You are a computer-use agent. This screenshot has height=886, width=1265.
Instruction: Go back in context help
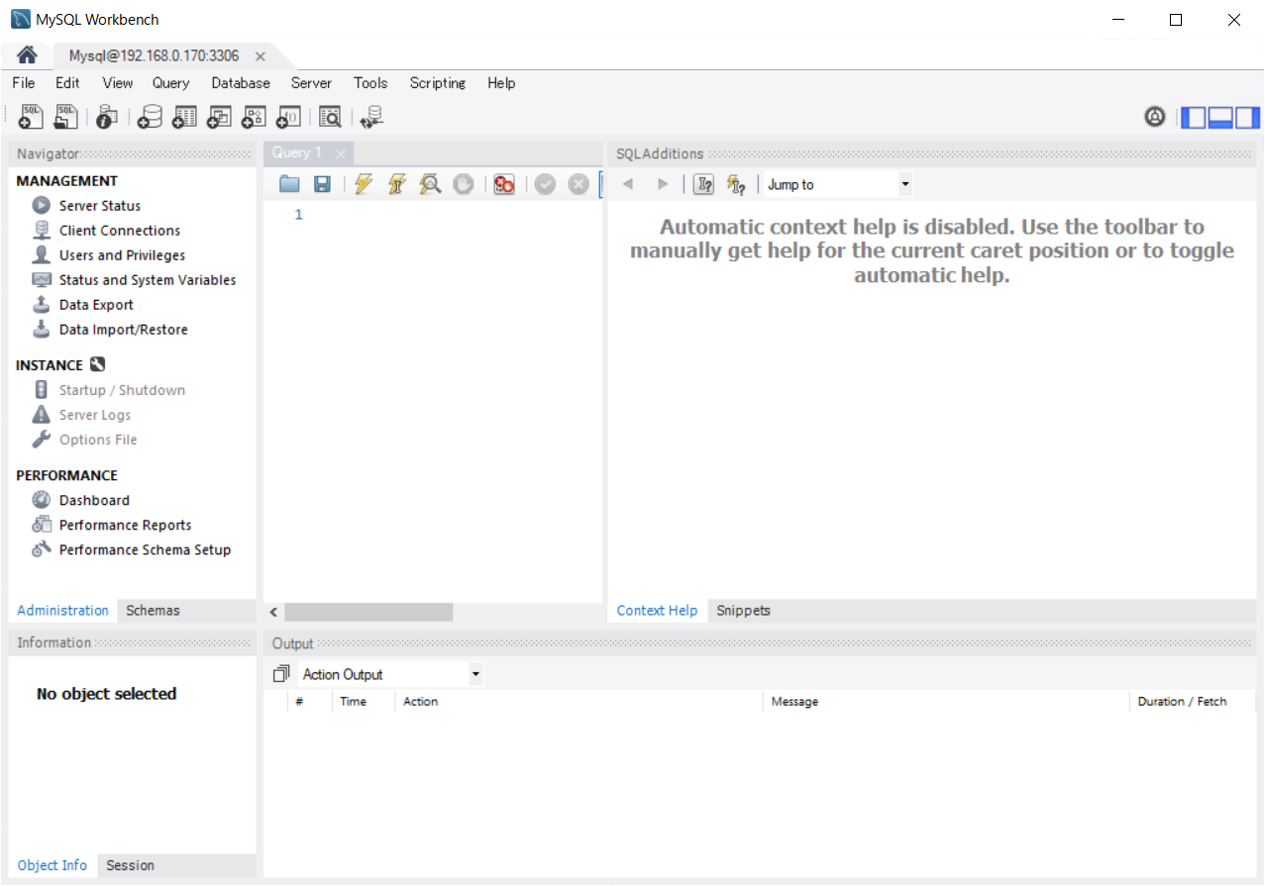point(627,184)
